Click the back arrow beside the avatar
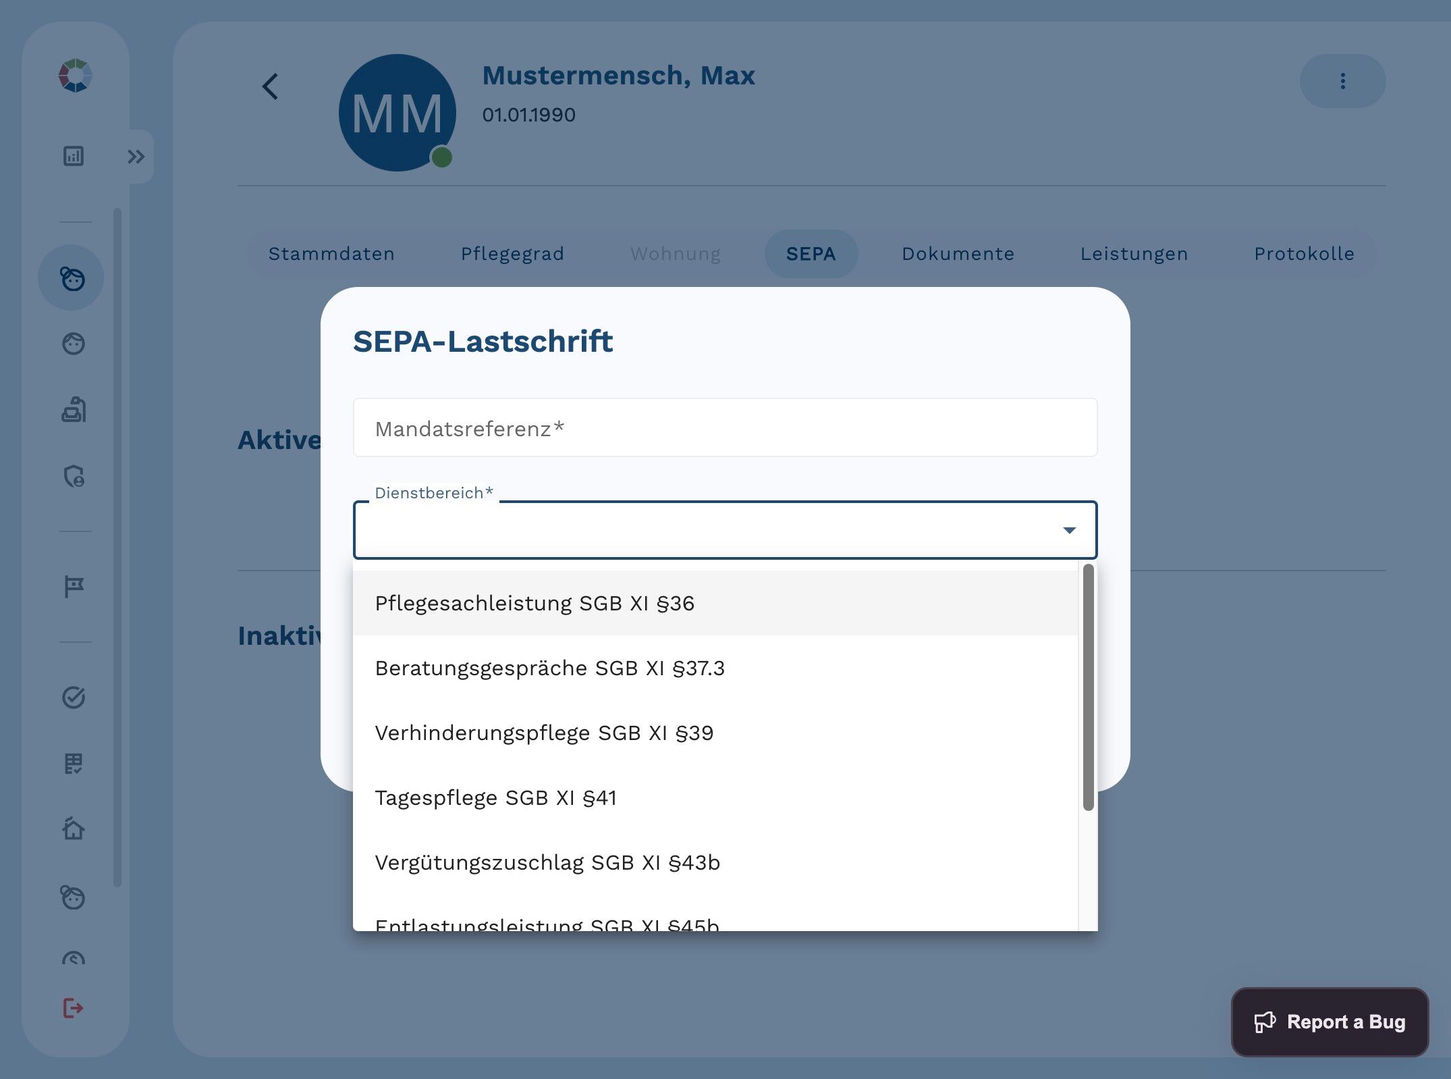 click(x=270, y=86)
